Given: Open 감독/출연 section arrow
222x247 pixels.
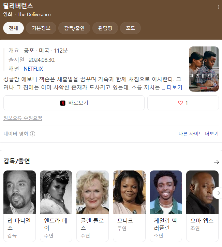Looking at the screenshot, I should click(x=217, y=162).
